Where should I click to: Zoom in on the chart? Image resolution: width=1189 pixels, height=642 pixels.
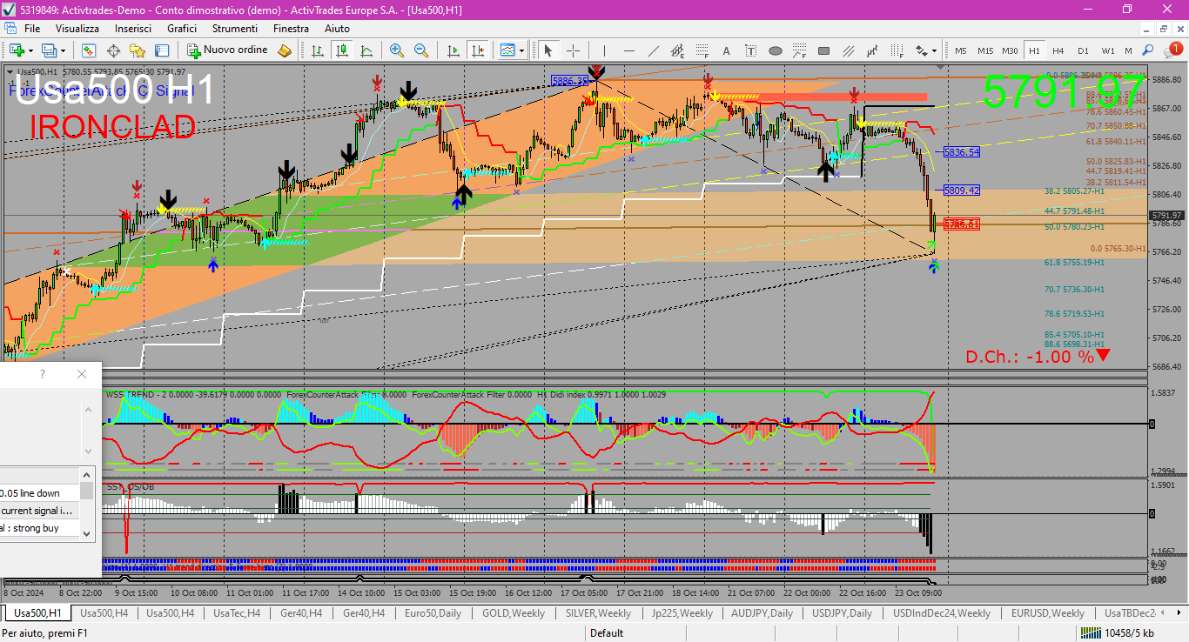[397, 50]
